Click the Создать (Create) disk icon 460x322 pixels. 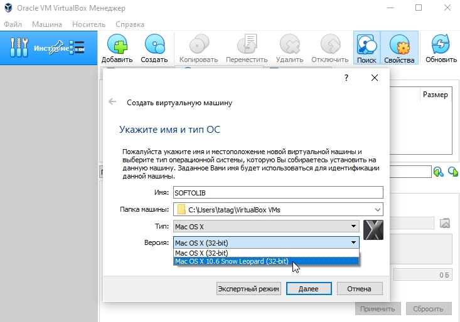[x=154, y=44]
